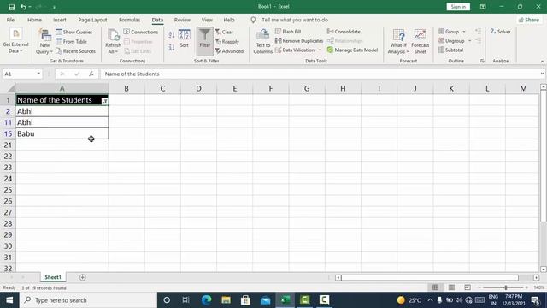Click the Share button
Image resolution: width=547 pixels, height=308 pixels.
click(x=529, y=20)
